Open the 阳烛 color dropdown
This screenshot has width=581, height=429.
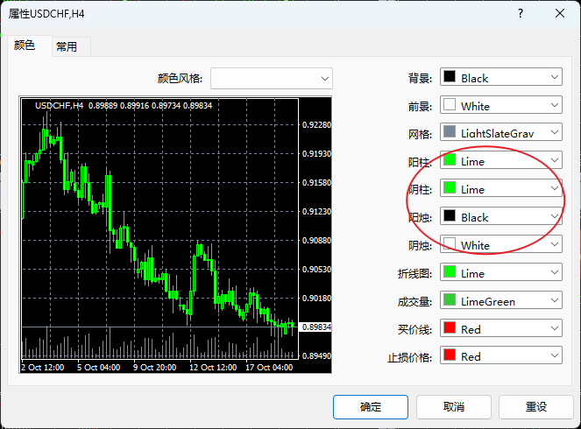tap(501, 216)
